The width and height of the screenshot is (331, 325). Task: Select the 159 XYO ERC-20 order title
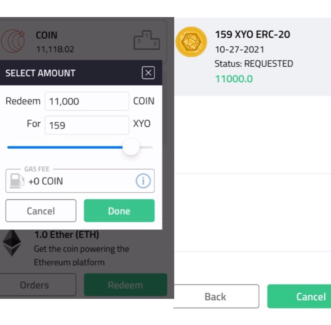[252, 34]
